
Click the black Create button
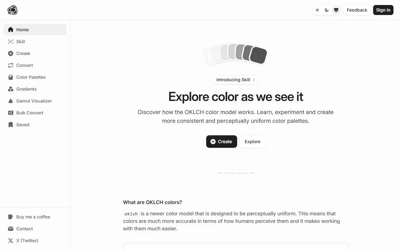[x=221, y=142]
